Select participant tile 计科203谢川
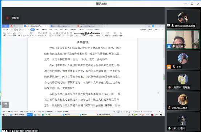 click(x=183, y=121)
